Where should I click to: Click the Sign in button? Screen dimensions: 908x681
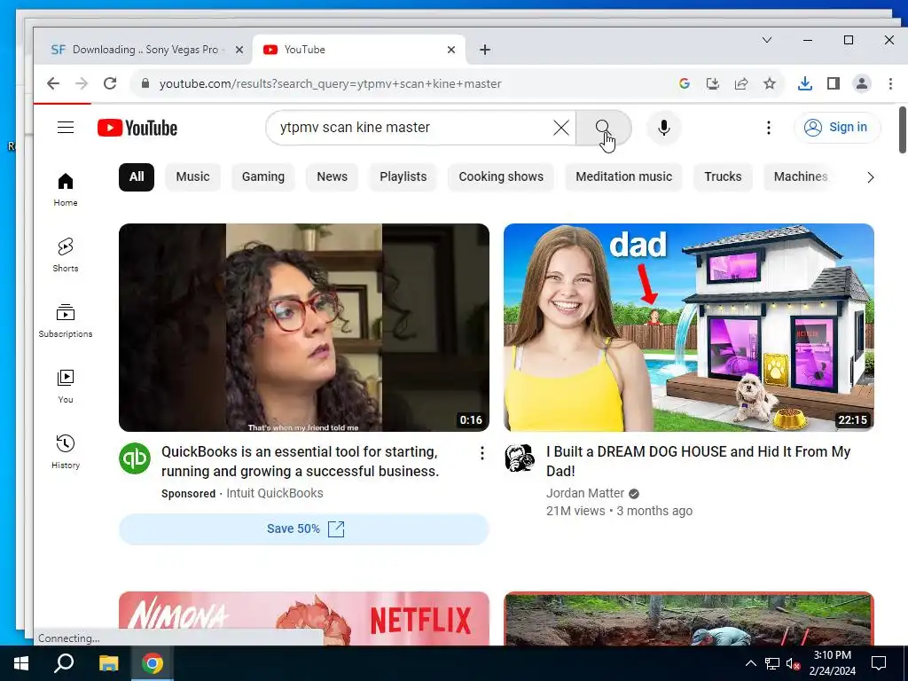[x=837, y=128]
